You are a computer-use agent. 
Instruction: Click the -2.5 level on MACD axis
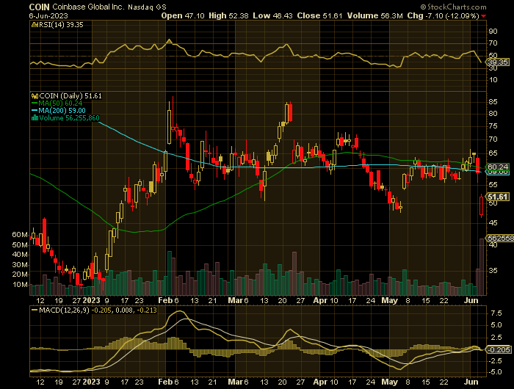point(495,361)
